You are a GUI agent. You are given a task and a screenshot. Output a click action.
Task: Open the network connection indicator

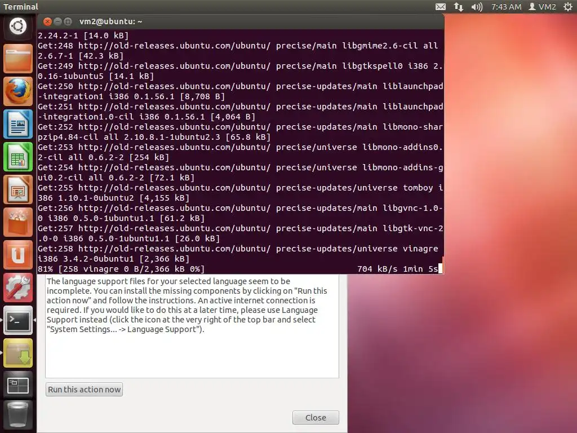(x=459, y=7)
